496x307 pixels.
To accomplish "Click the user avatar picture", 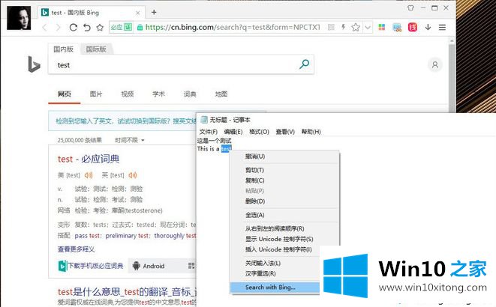I will tap(19, 18).
